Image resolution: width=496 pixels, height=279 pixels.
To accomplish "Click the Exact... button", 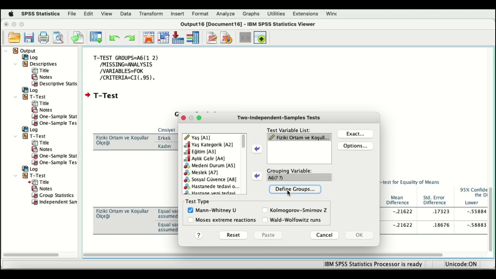I will pos(355,134).
